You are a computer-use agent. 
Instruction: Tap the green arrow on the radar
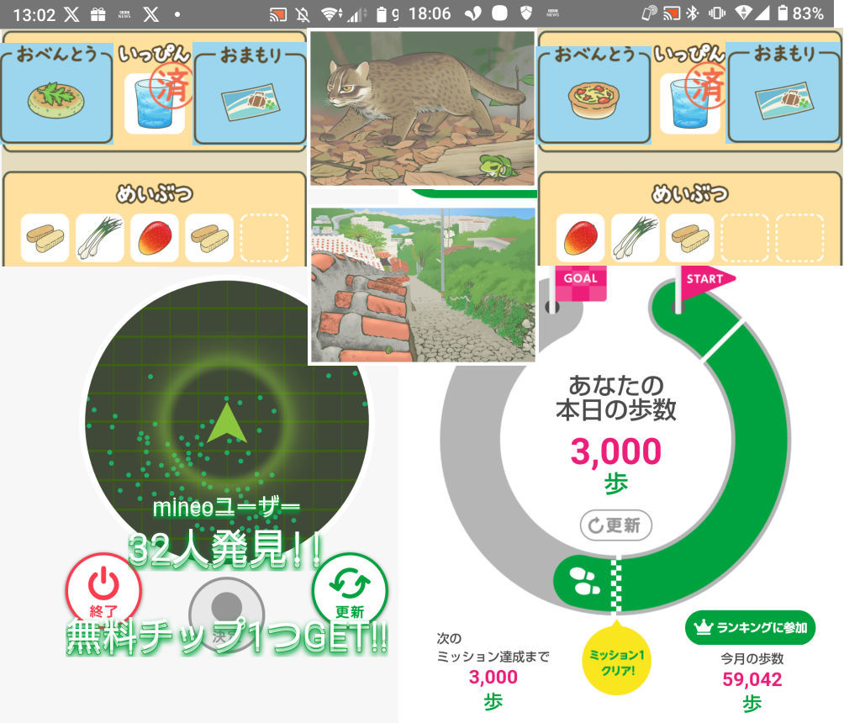tap(227, 423)
